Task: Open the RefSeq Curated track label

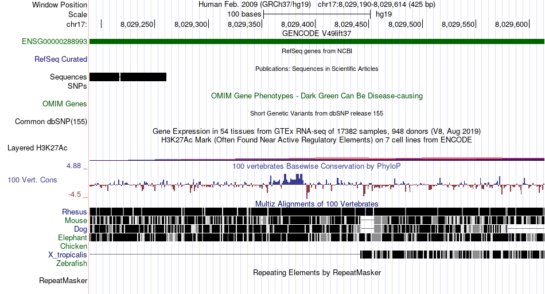Action: coord(61,59)
